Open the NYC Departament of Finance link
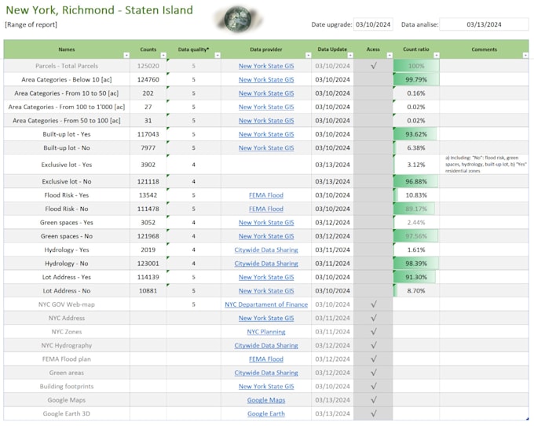 pyautogui.click(x=266, y=304)
